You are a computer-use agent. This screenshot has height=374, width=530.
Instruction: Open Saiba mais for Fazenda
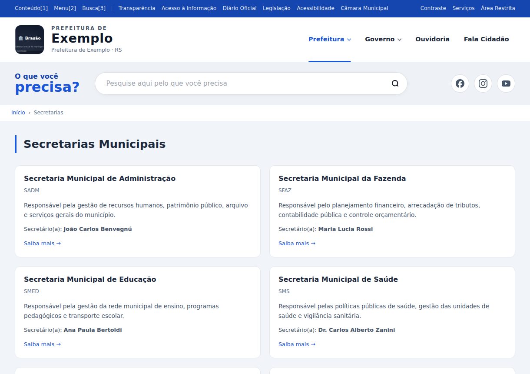coord(297,244)
